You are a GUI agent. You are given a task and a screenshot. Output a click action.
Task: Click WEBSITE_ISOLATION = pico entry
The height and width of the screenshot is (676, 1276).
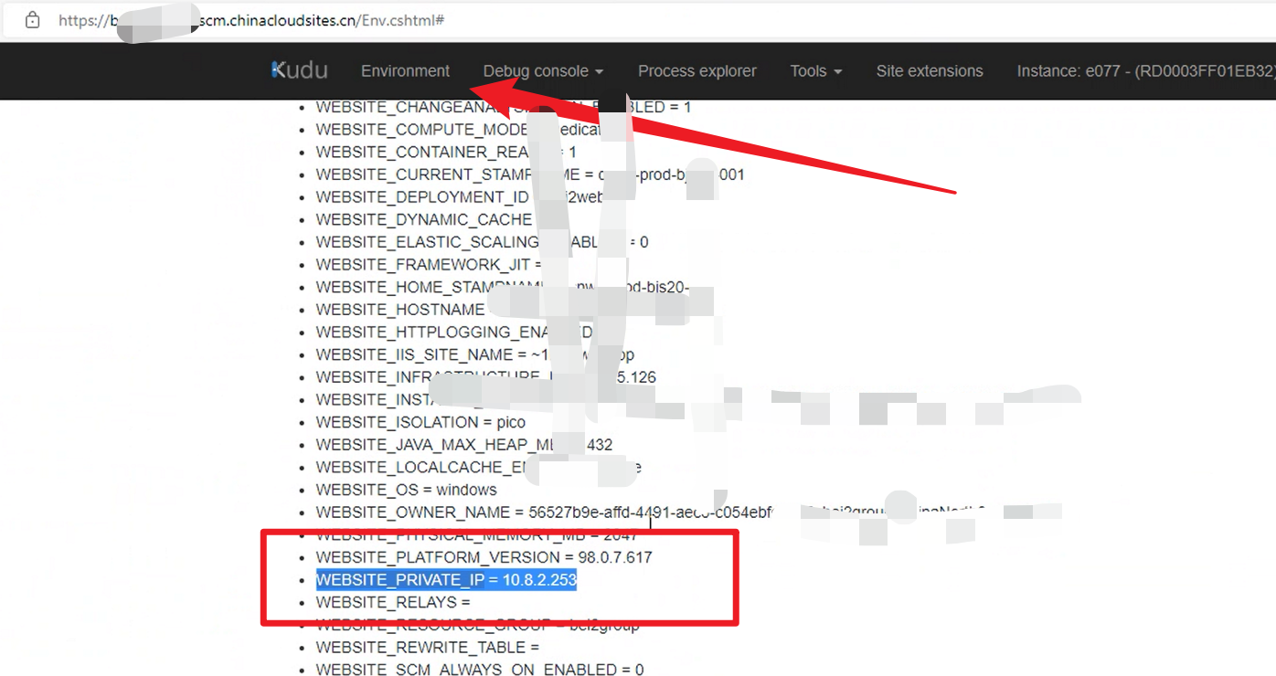(420, 422)
